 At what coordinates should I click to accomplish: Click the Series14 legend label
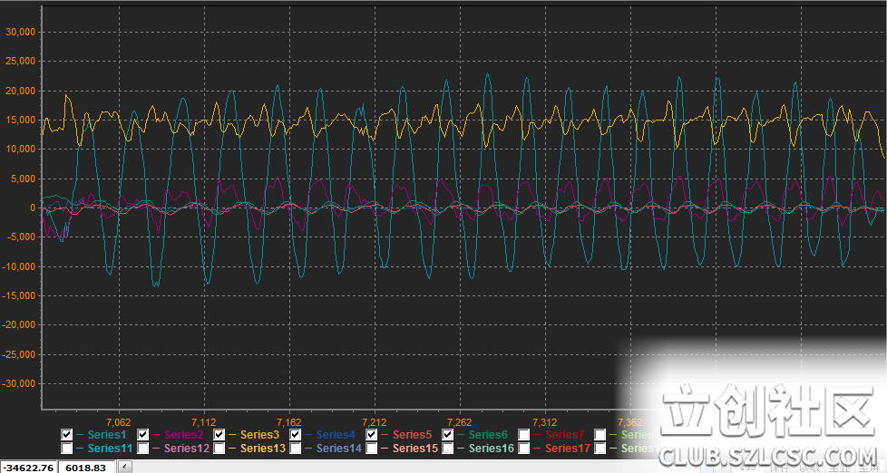339,449
